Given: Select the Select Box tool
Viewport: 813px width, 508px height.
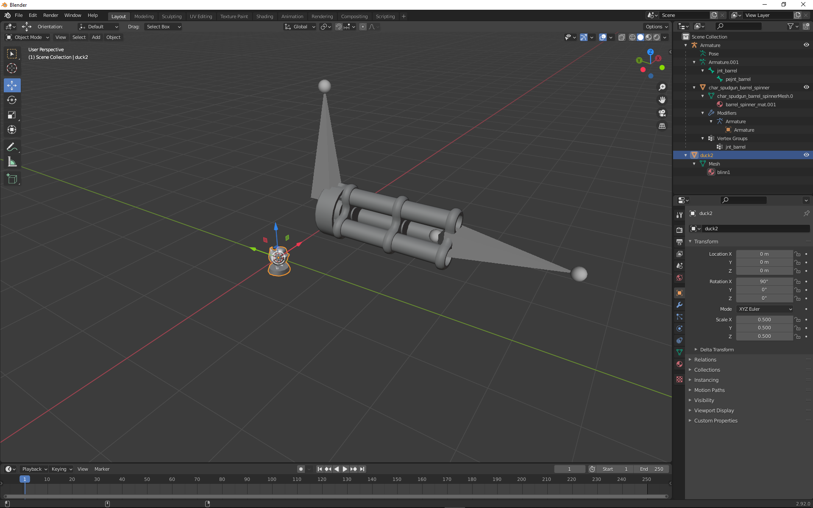Looking at the screenshot, I should pyautogui.click(x=12, y=54).
